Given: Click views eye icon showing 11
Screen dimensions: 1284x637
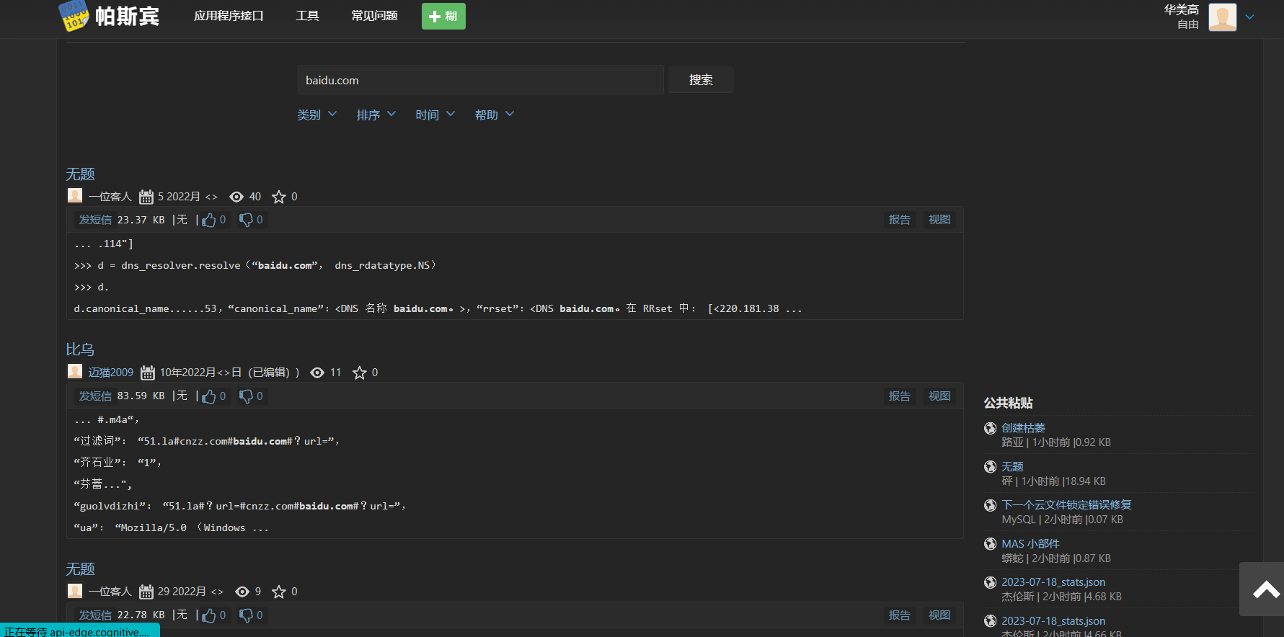Looking at the screenshot, I should pos(317,373).
